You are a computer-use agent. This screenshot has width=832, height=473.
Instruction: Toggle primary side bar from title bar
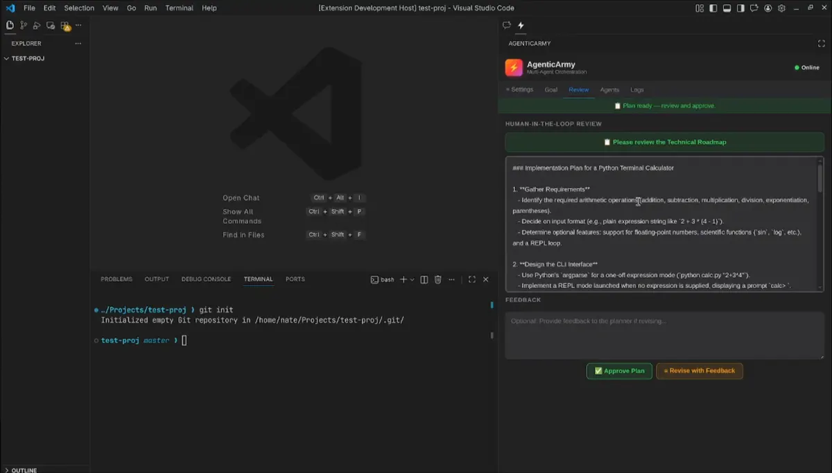pos(713,8)
